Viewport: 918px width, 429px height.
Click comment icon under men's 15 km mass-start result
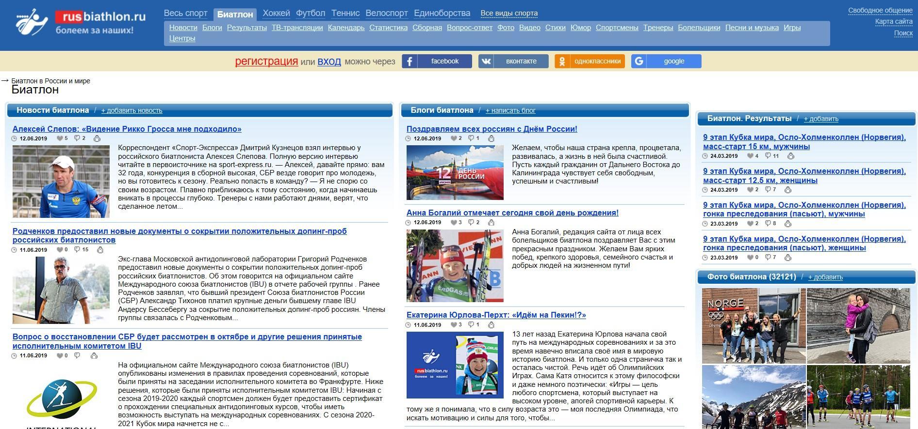[768, 156]
